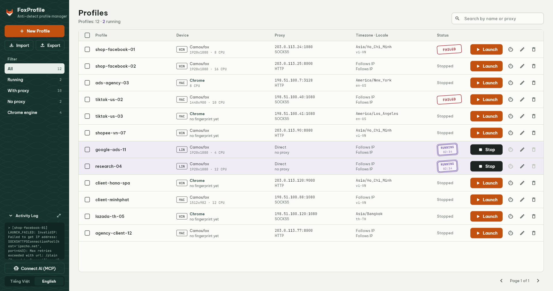Switch language to Tiếng Việt
Image resolution: width=553 pixels, height=291 pixels.
click(x=20, y=282)
